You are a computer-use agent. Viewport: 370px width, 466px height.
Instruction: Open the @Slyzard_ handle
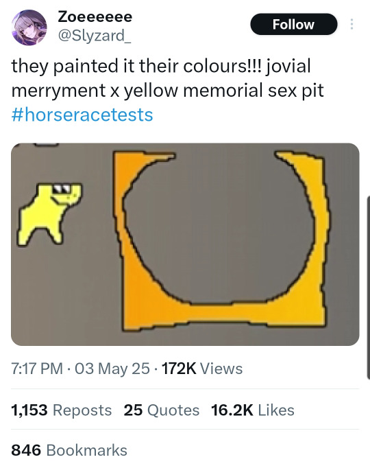(95, 36)
